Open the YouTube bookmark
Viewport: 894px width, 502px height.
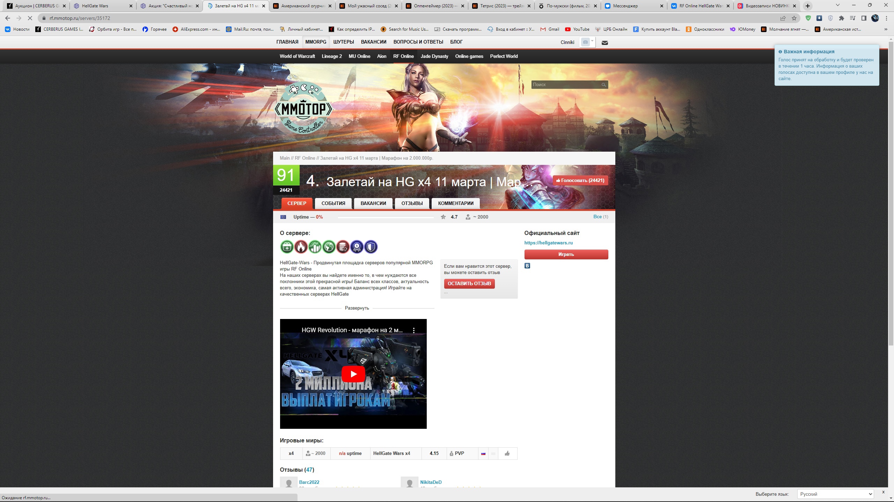click(x=577, y=29)
